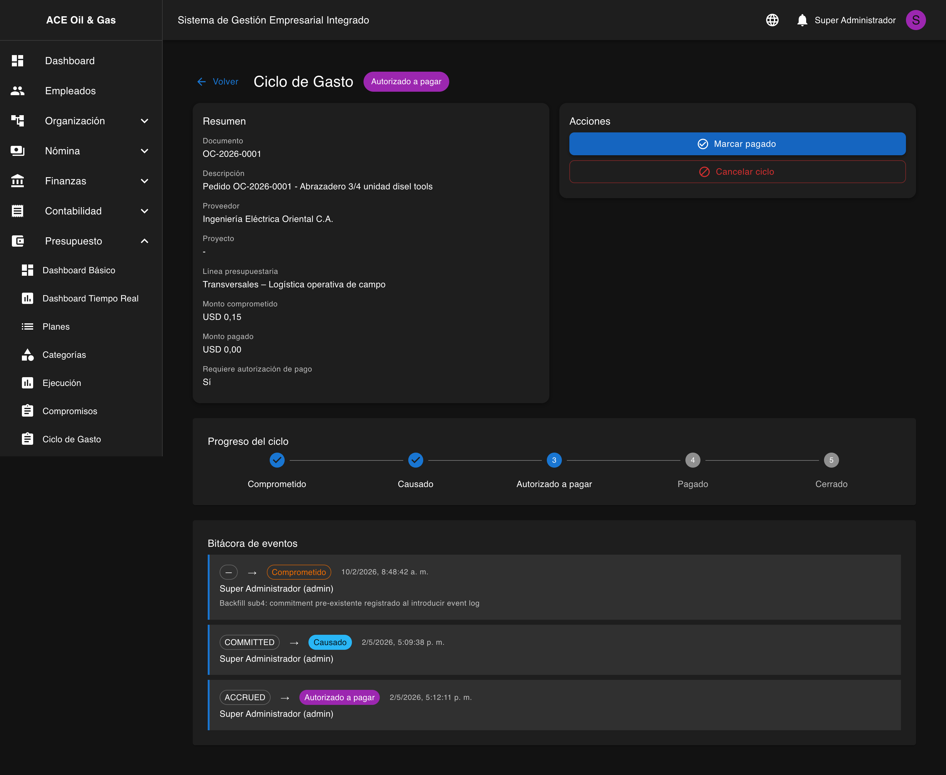Viewport: 946px width, 775px height.
Task: Open notifications bell
Action: (x=802, y=20)
